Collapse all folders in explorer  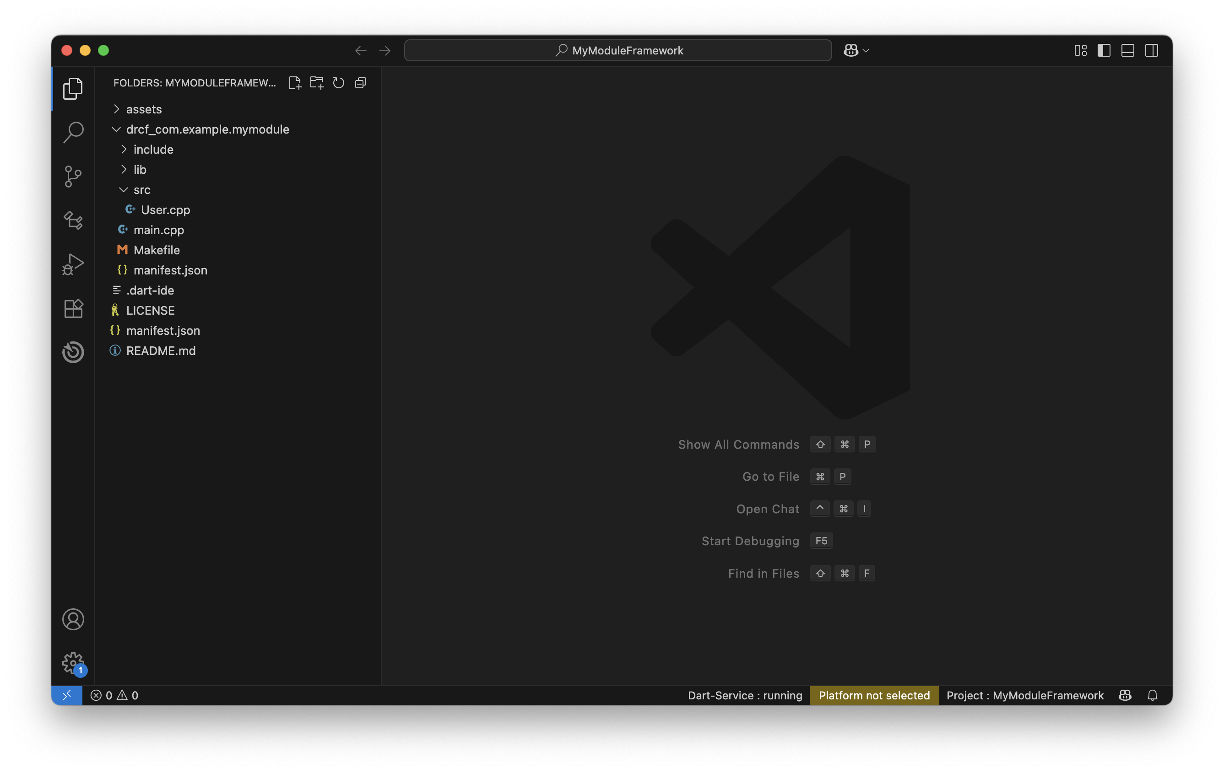pos(361,83)
